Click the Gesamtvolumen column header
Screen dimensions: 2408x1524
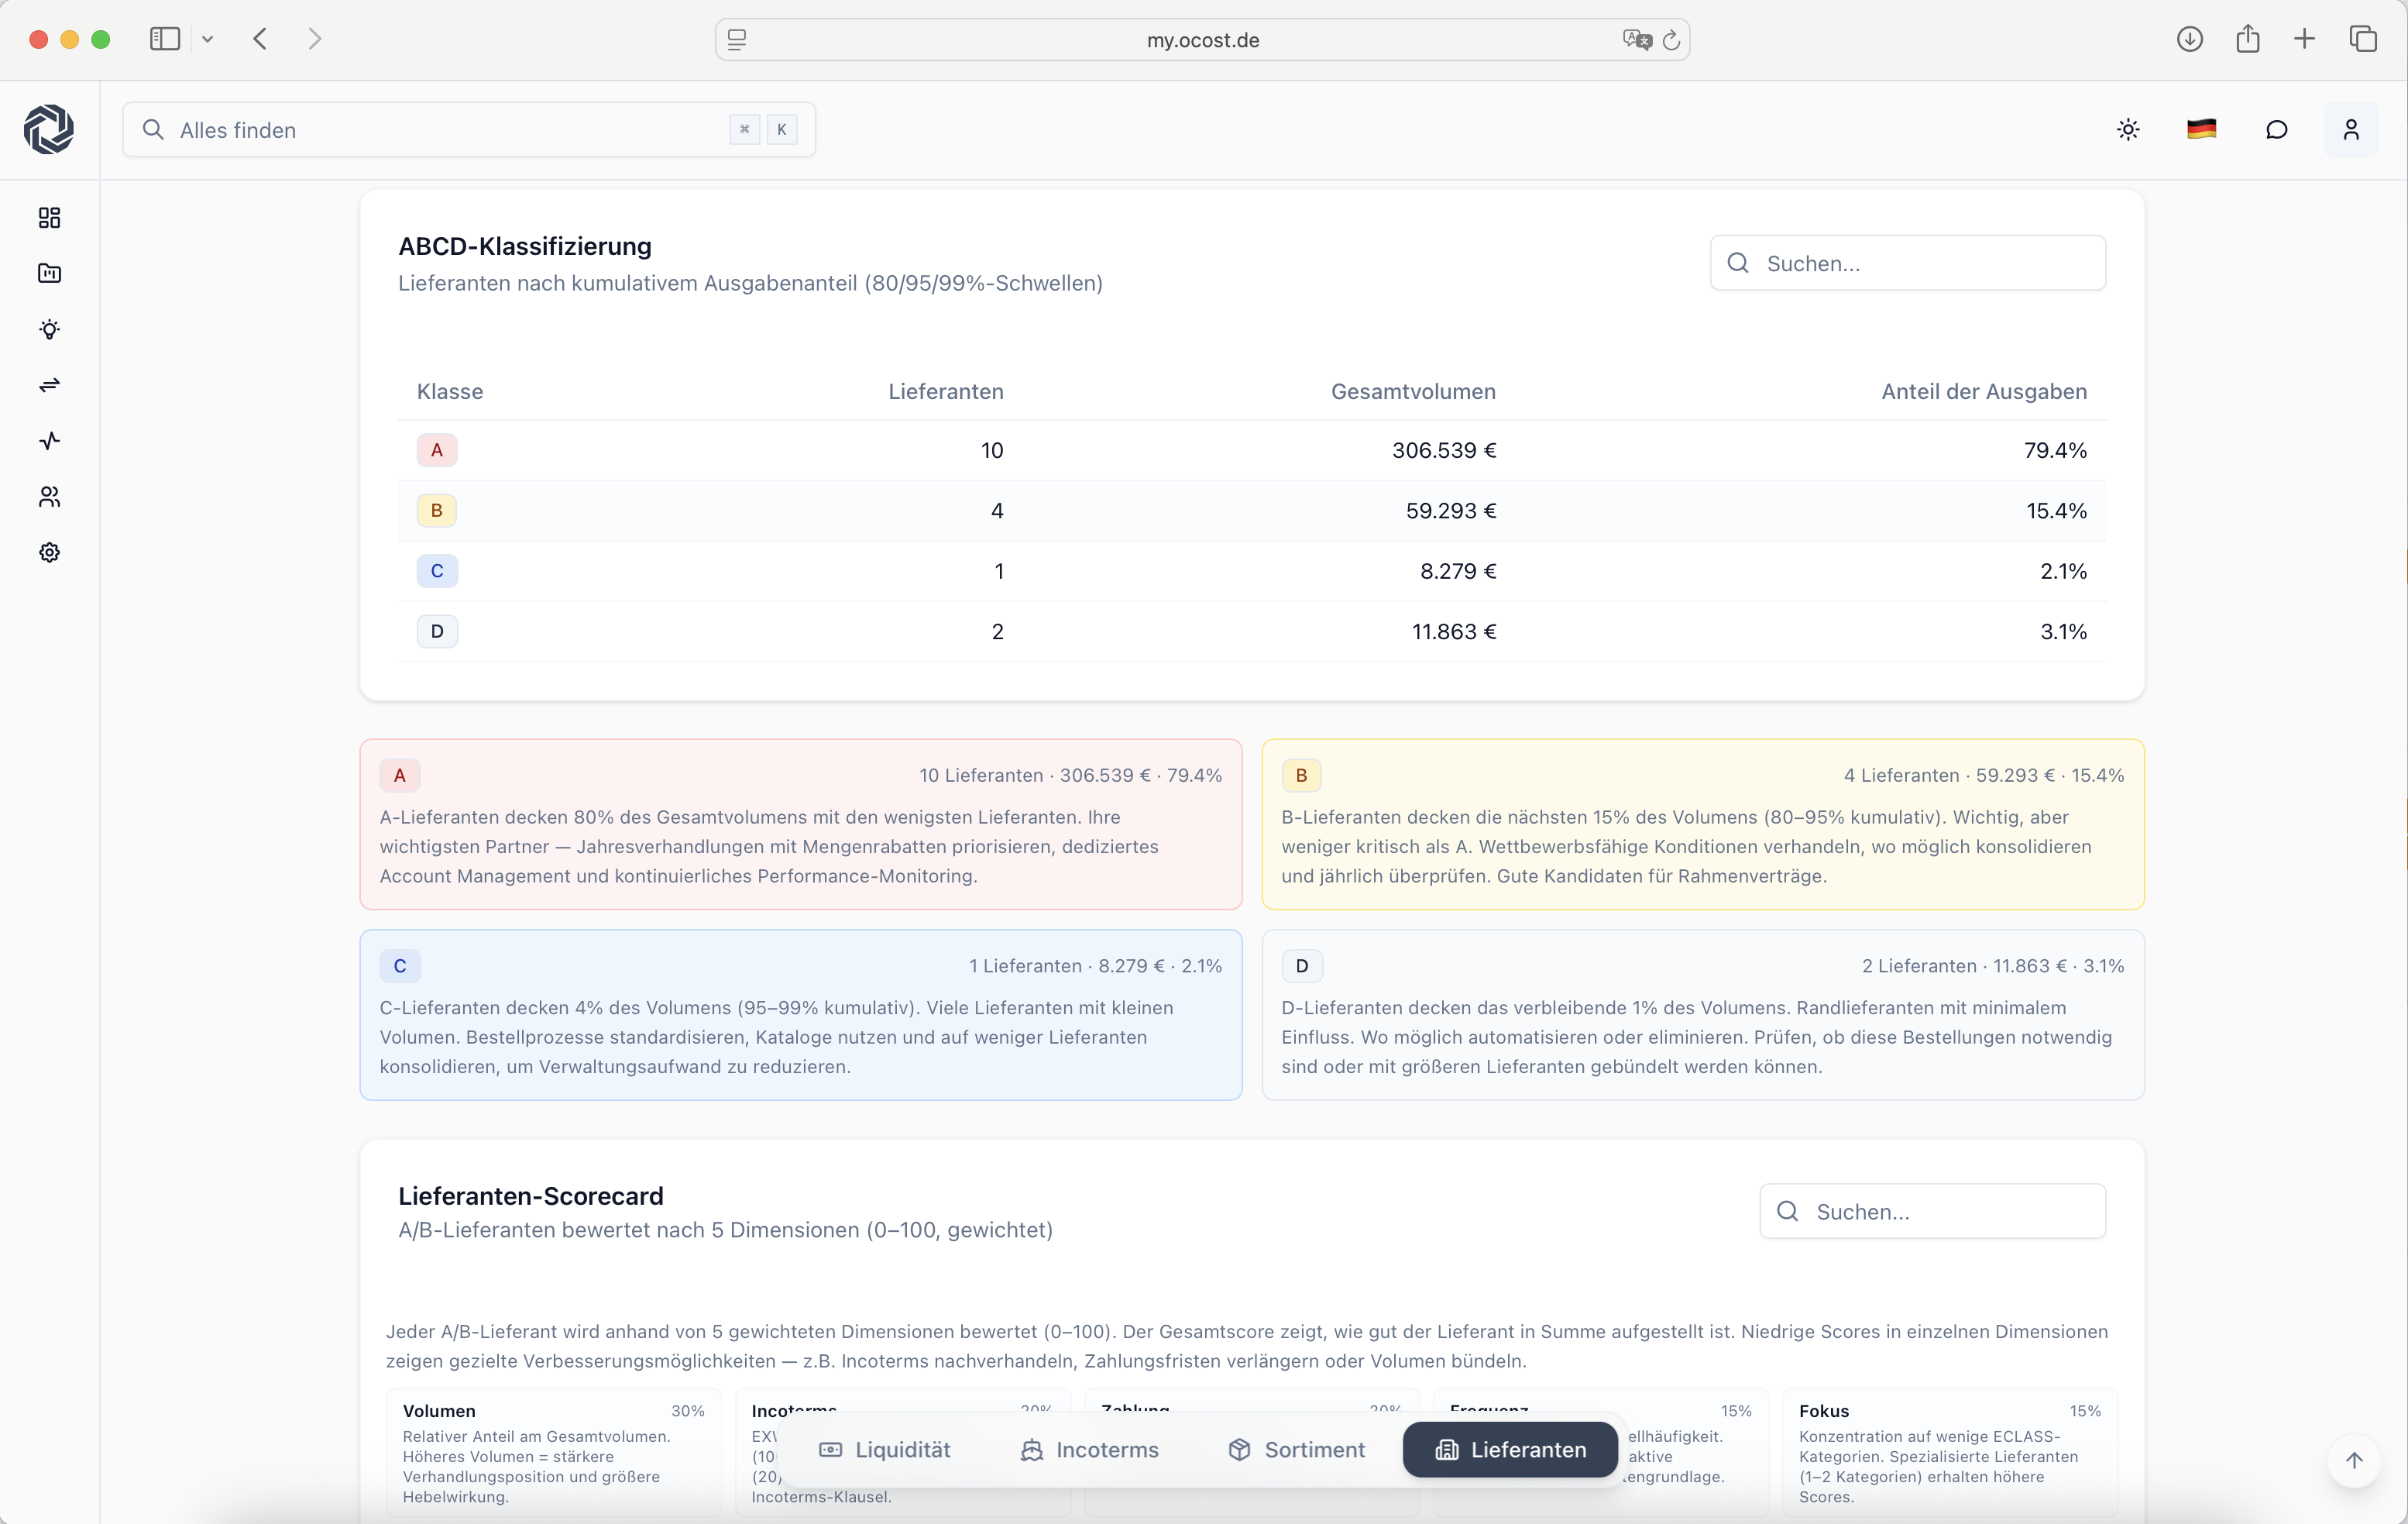[x=1413, y=391]
